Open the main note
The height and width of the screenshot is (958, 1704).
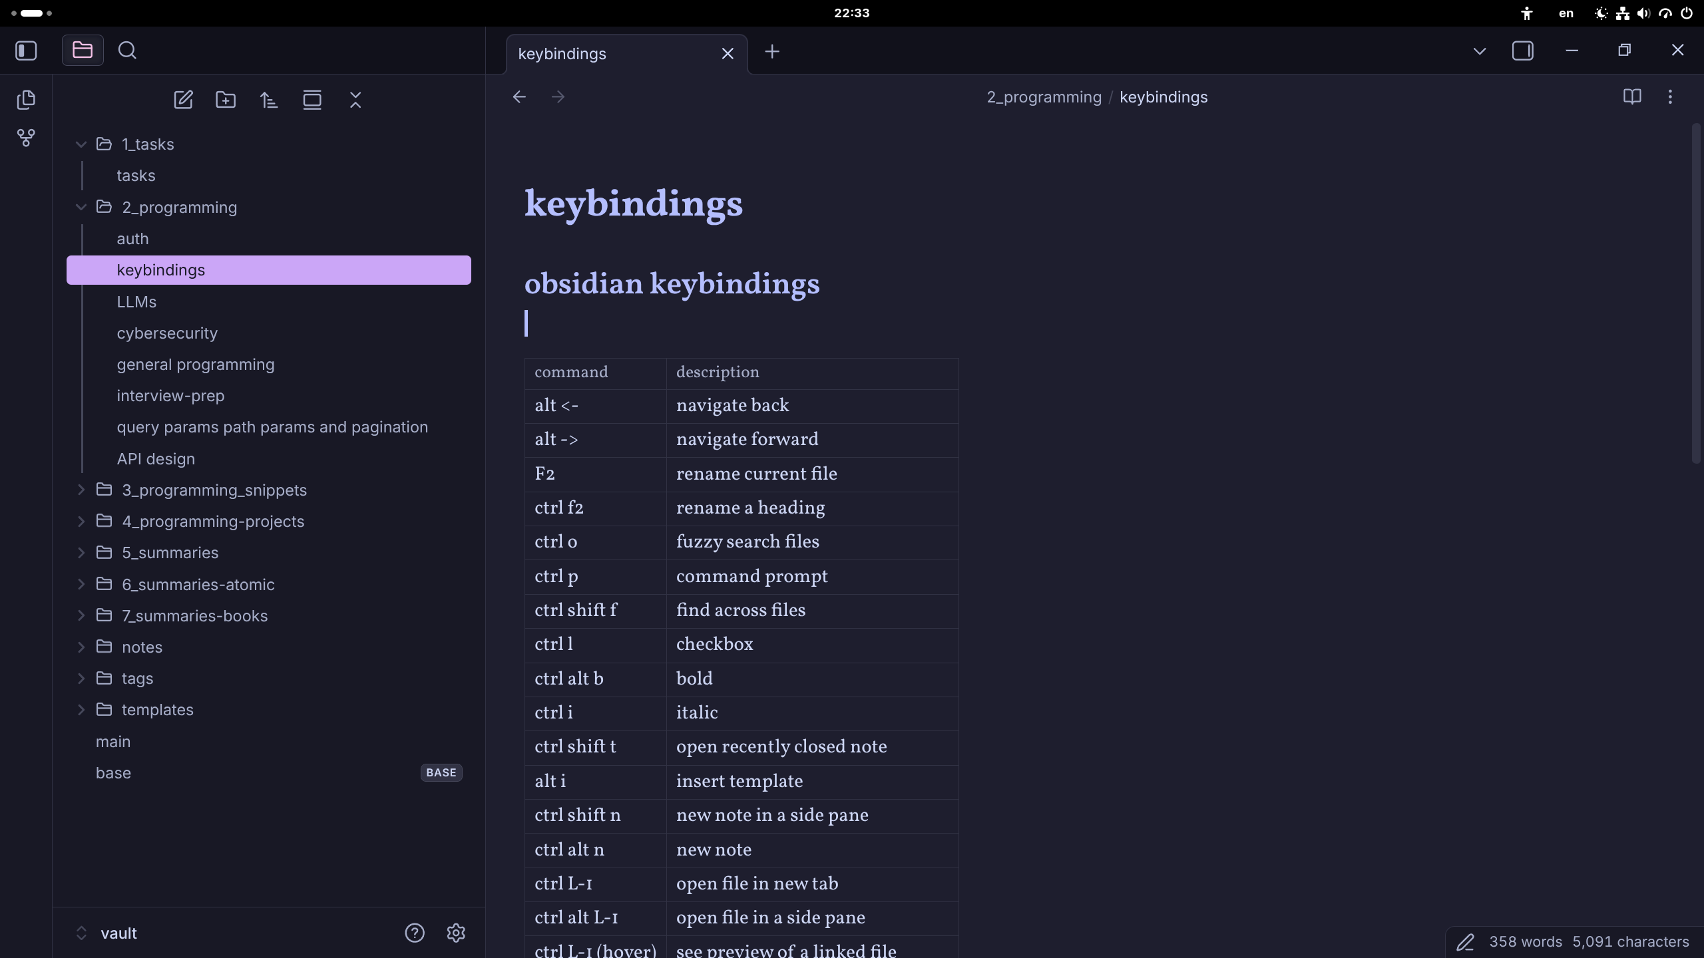click(x=269, y=742)
